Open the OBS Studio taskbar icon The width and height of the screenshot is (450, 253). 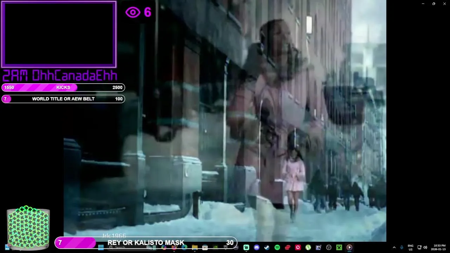329,247
